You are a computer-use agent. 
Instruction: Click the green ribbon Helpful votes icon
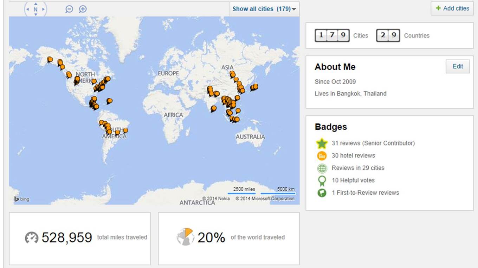(322, 181)
